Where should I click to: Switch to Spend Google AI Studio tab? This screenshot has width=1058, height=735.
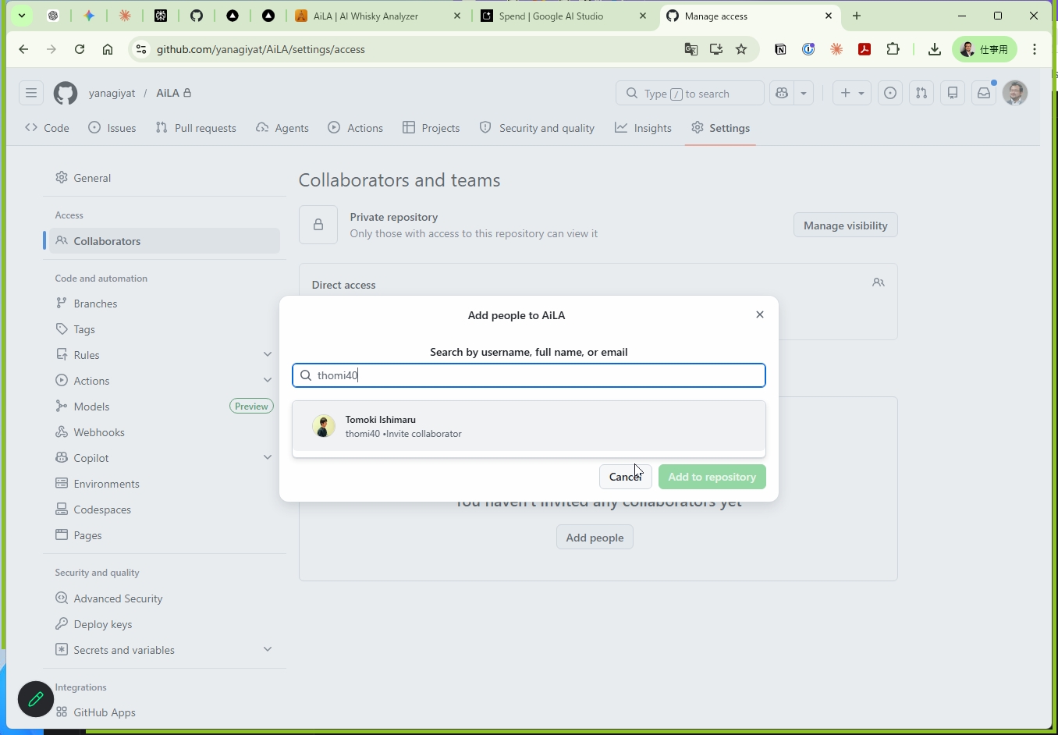pos(563,16)
